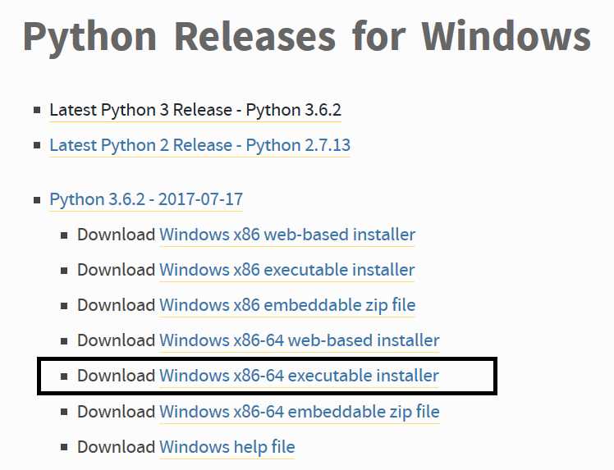Screen dimensions: 614x470
Task: Download the Windows x86 web-based installer
Action: [287, 235]
